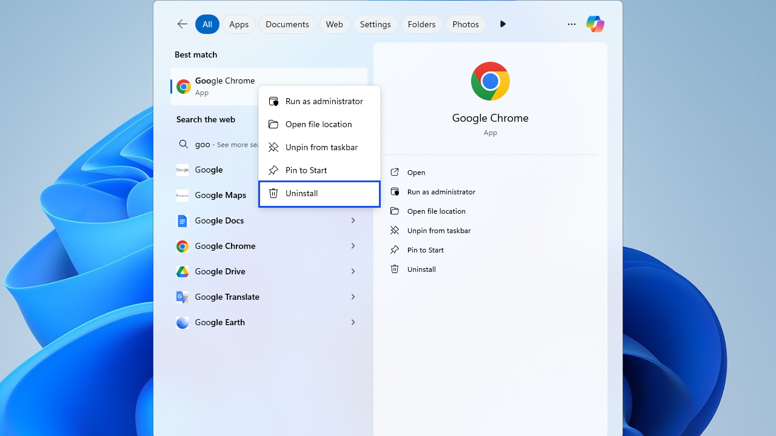Click Pin to Start in details pane
This screenshot has height=436, width=776.
pos(490,249)
